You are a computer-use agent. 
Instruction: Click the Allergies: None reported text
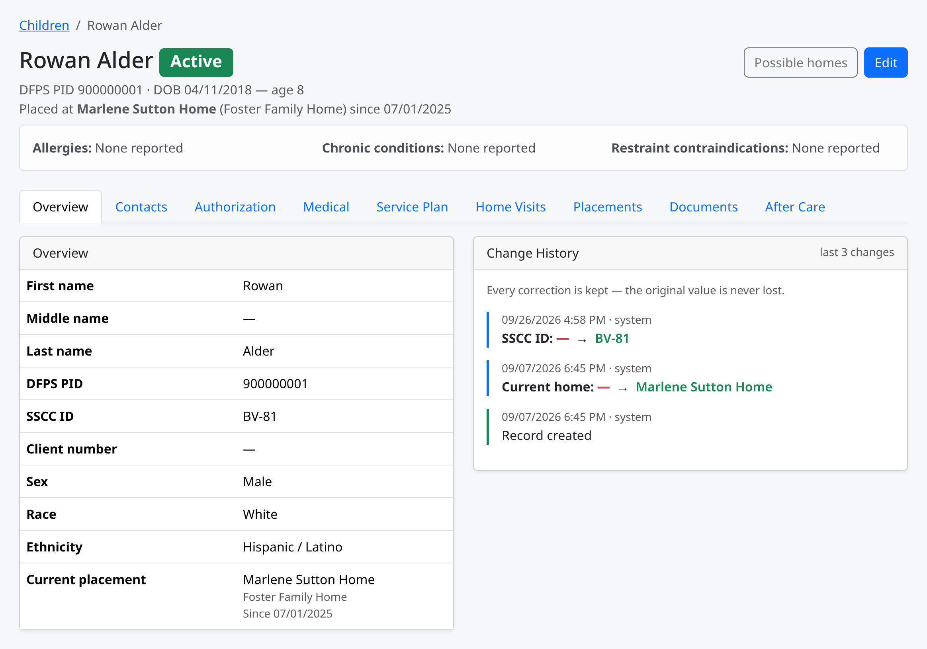click(x=108, y=148)
